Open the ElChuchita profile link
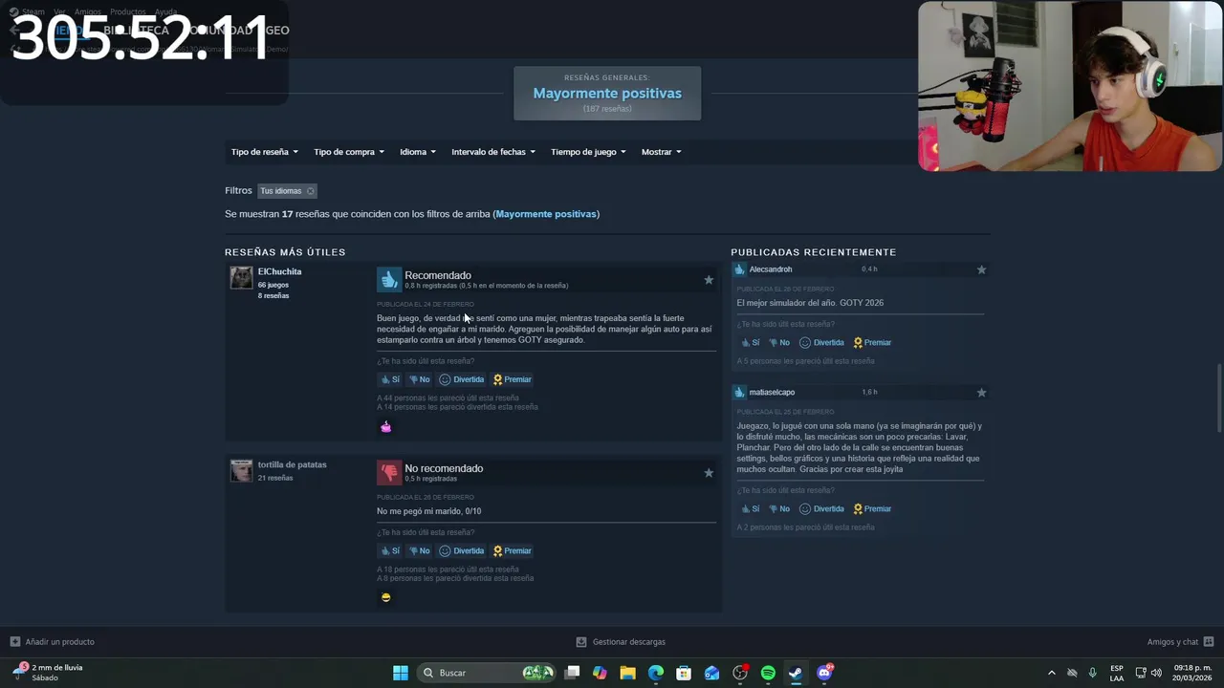1224x688 pixels. [x=279, y=271]
